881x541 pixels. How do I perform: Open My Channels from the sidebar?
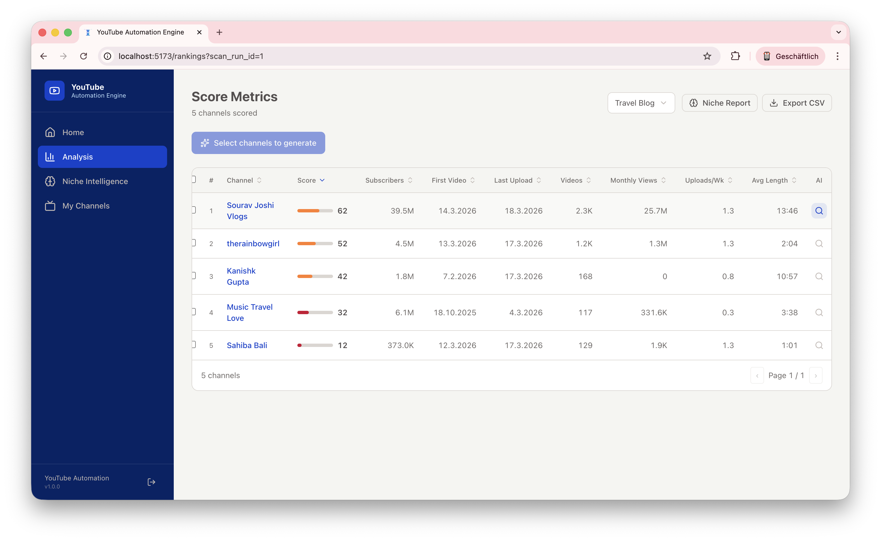click(86, 206)
